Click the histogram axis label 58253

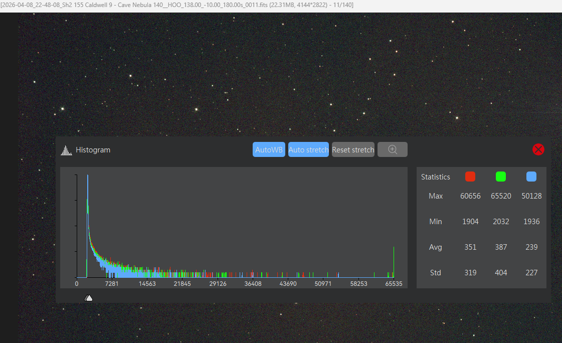point(359,284)
